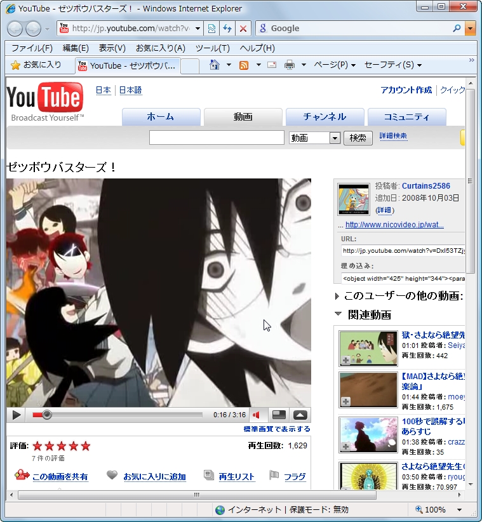Click the アカウント作成 link
Screen dimensions: 482x522
click(x=406, y=90)
